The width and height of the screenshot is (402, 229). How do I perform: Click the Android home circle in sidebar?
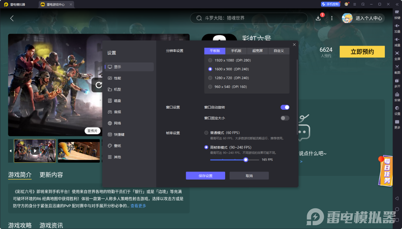click(397, 209)
